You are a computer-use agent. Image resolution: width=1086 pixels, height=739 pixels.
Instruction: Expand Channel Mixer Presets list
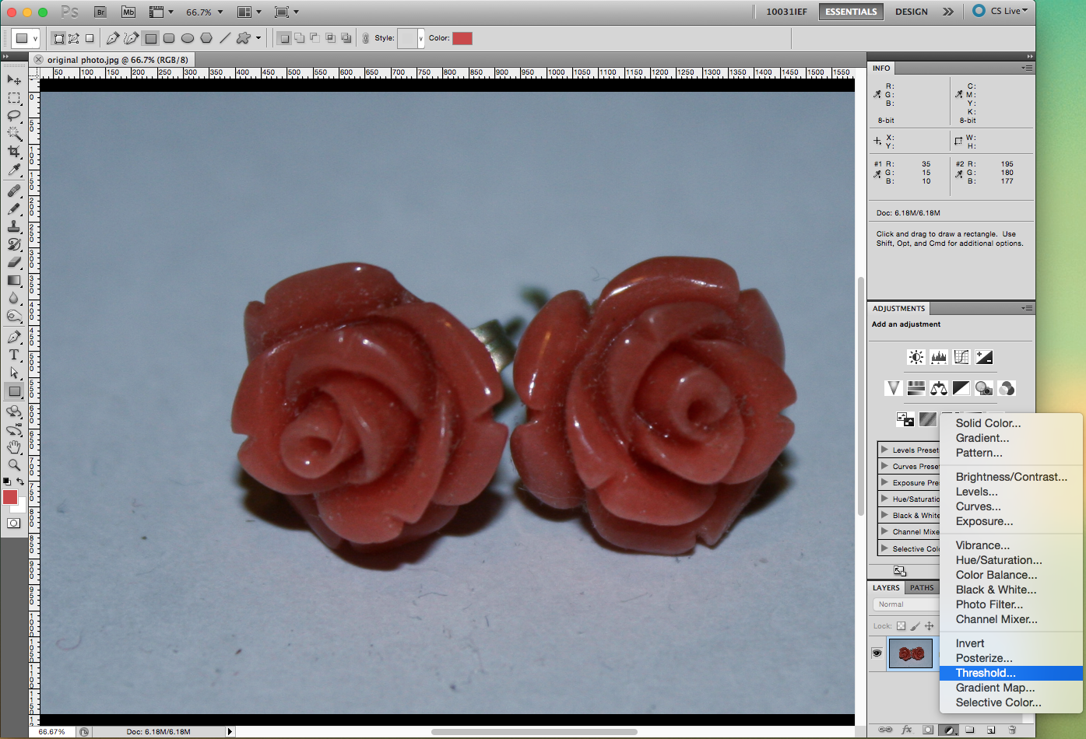pyautogui.click(x=884, y=531)
